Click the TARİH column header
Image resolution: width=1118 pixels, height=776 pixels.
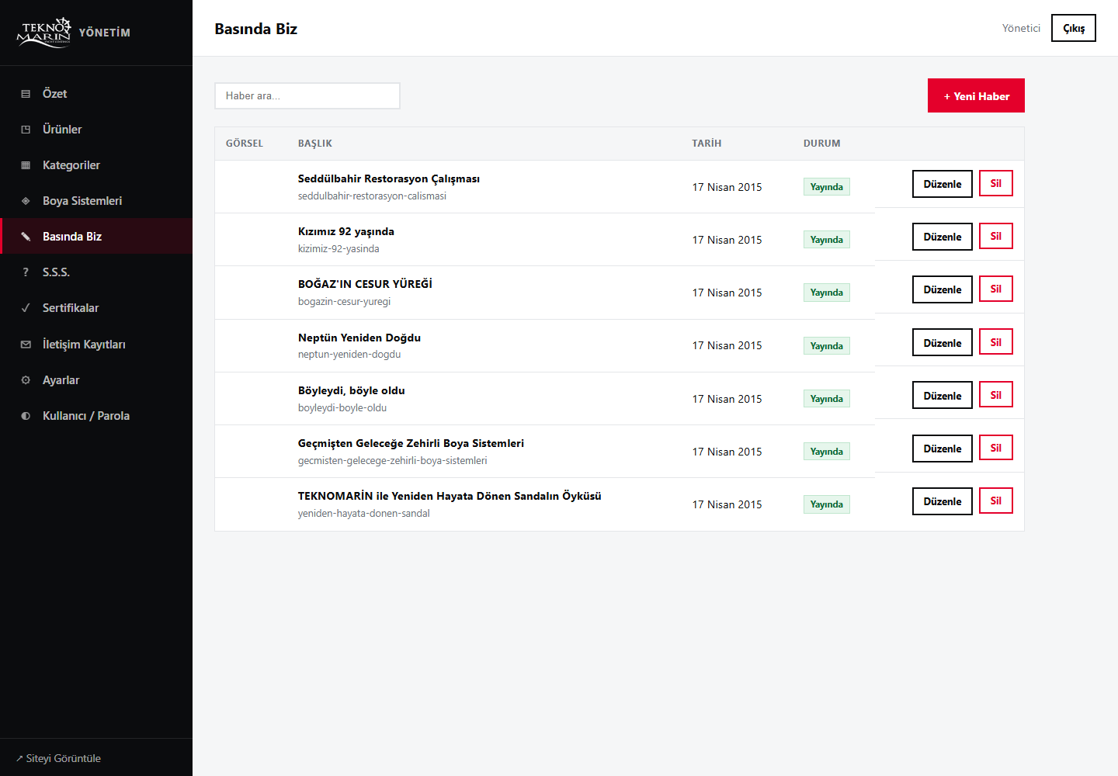(707, 144)
